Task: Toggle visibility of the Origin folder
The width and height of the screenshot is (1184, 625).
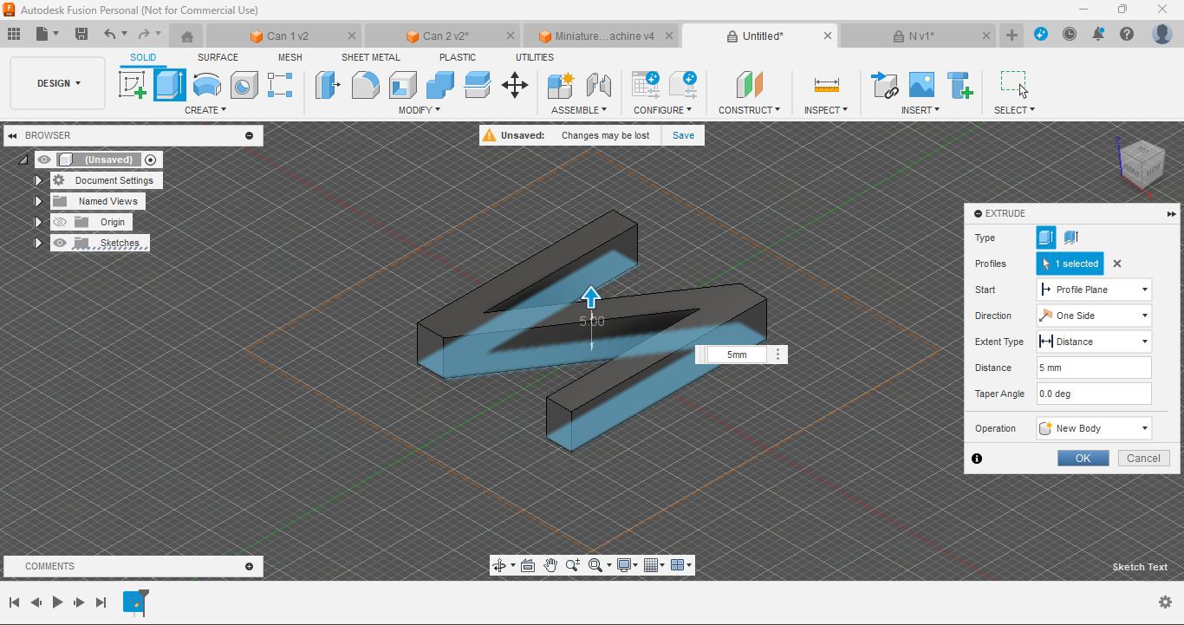Action: point(59,222)
